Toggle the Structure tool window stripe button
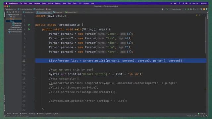The width and height of the screenshot is (212, 119). click(x=5, y=99)
